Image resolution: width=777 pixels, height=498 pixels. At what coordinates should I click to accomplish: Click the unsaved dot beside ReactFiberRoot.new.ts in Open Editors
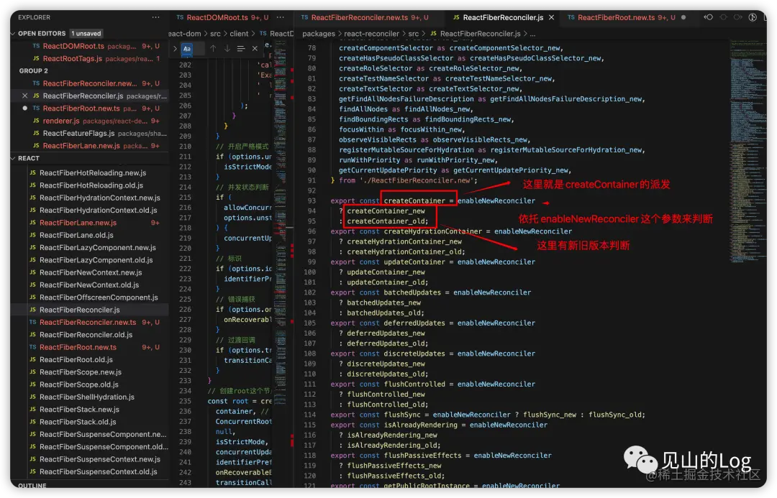coord(24,108)
